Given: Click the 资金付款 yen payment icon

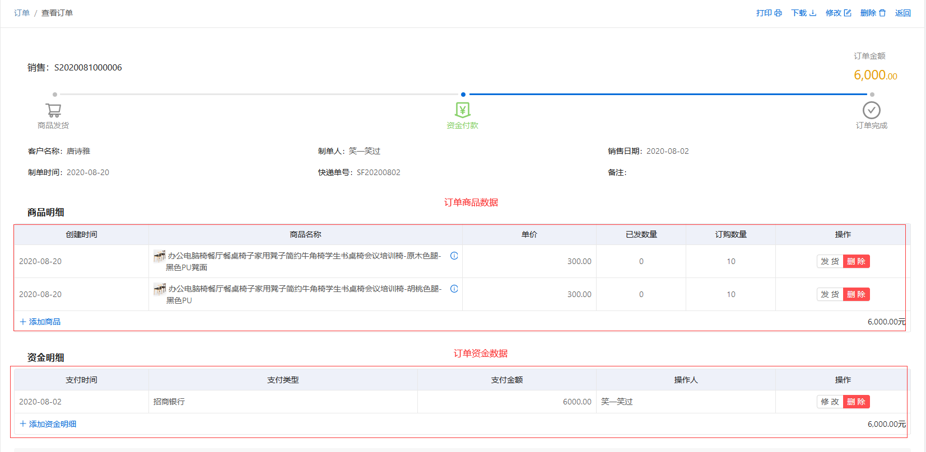Looking at the screenshot, I should pos(463,110).
